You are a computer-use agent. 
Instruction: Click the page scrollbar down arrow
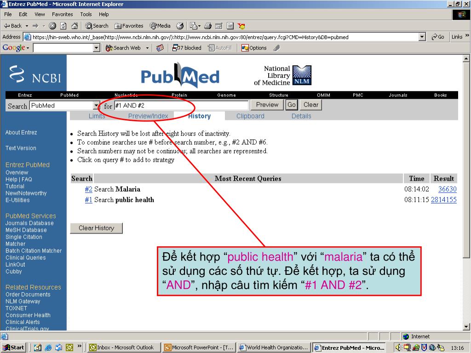[x=466, y=327]
